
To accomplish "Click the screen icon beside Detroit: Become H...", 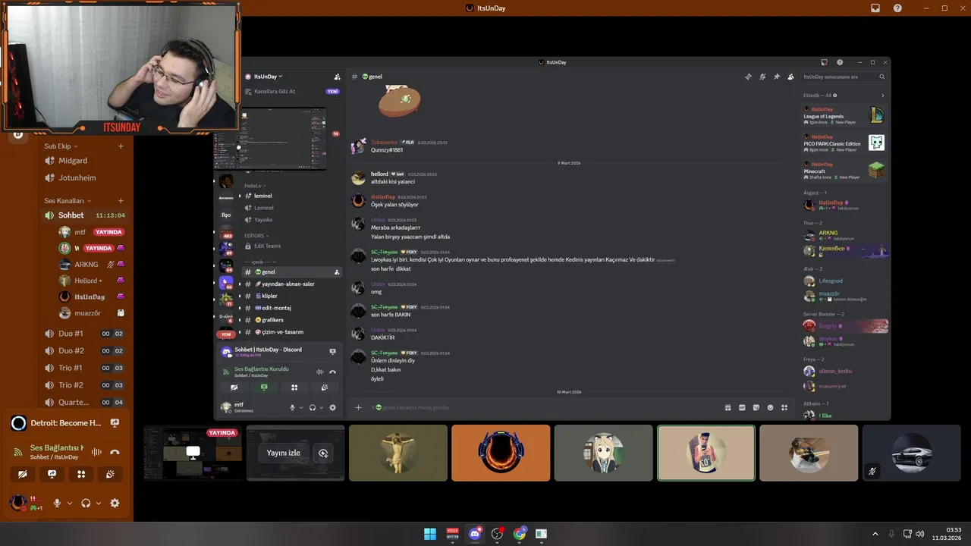I will (115, 422).
